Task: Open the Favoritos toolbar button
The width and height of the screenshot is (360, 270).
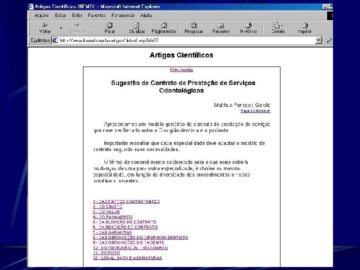Action: click(221, 28)
